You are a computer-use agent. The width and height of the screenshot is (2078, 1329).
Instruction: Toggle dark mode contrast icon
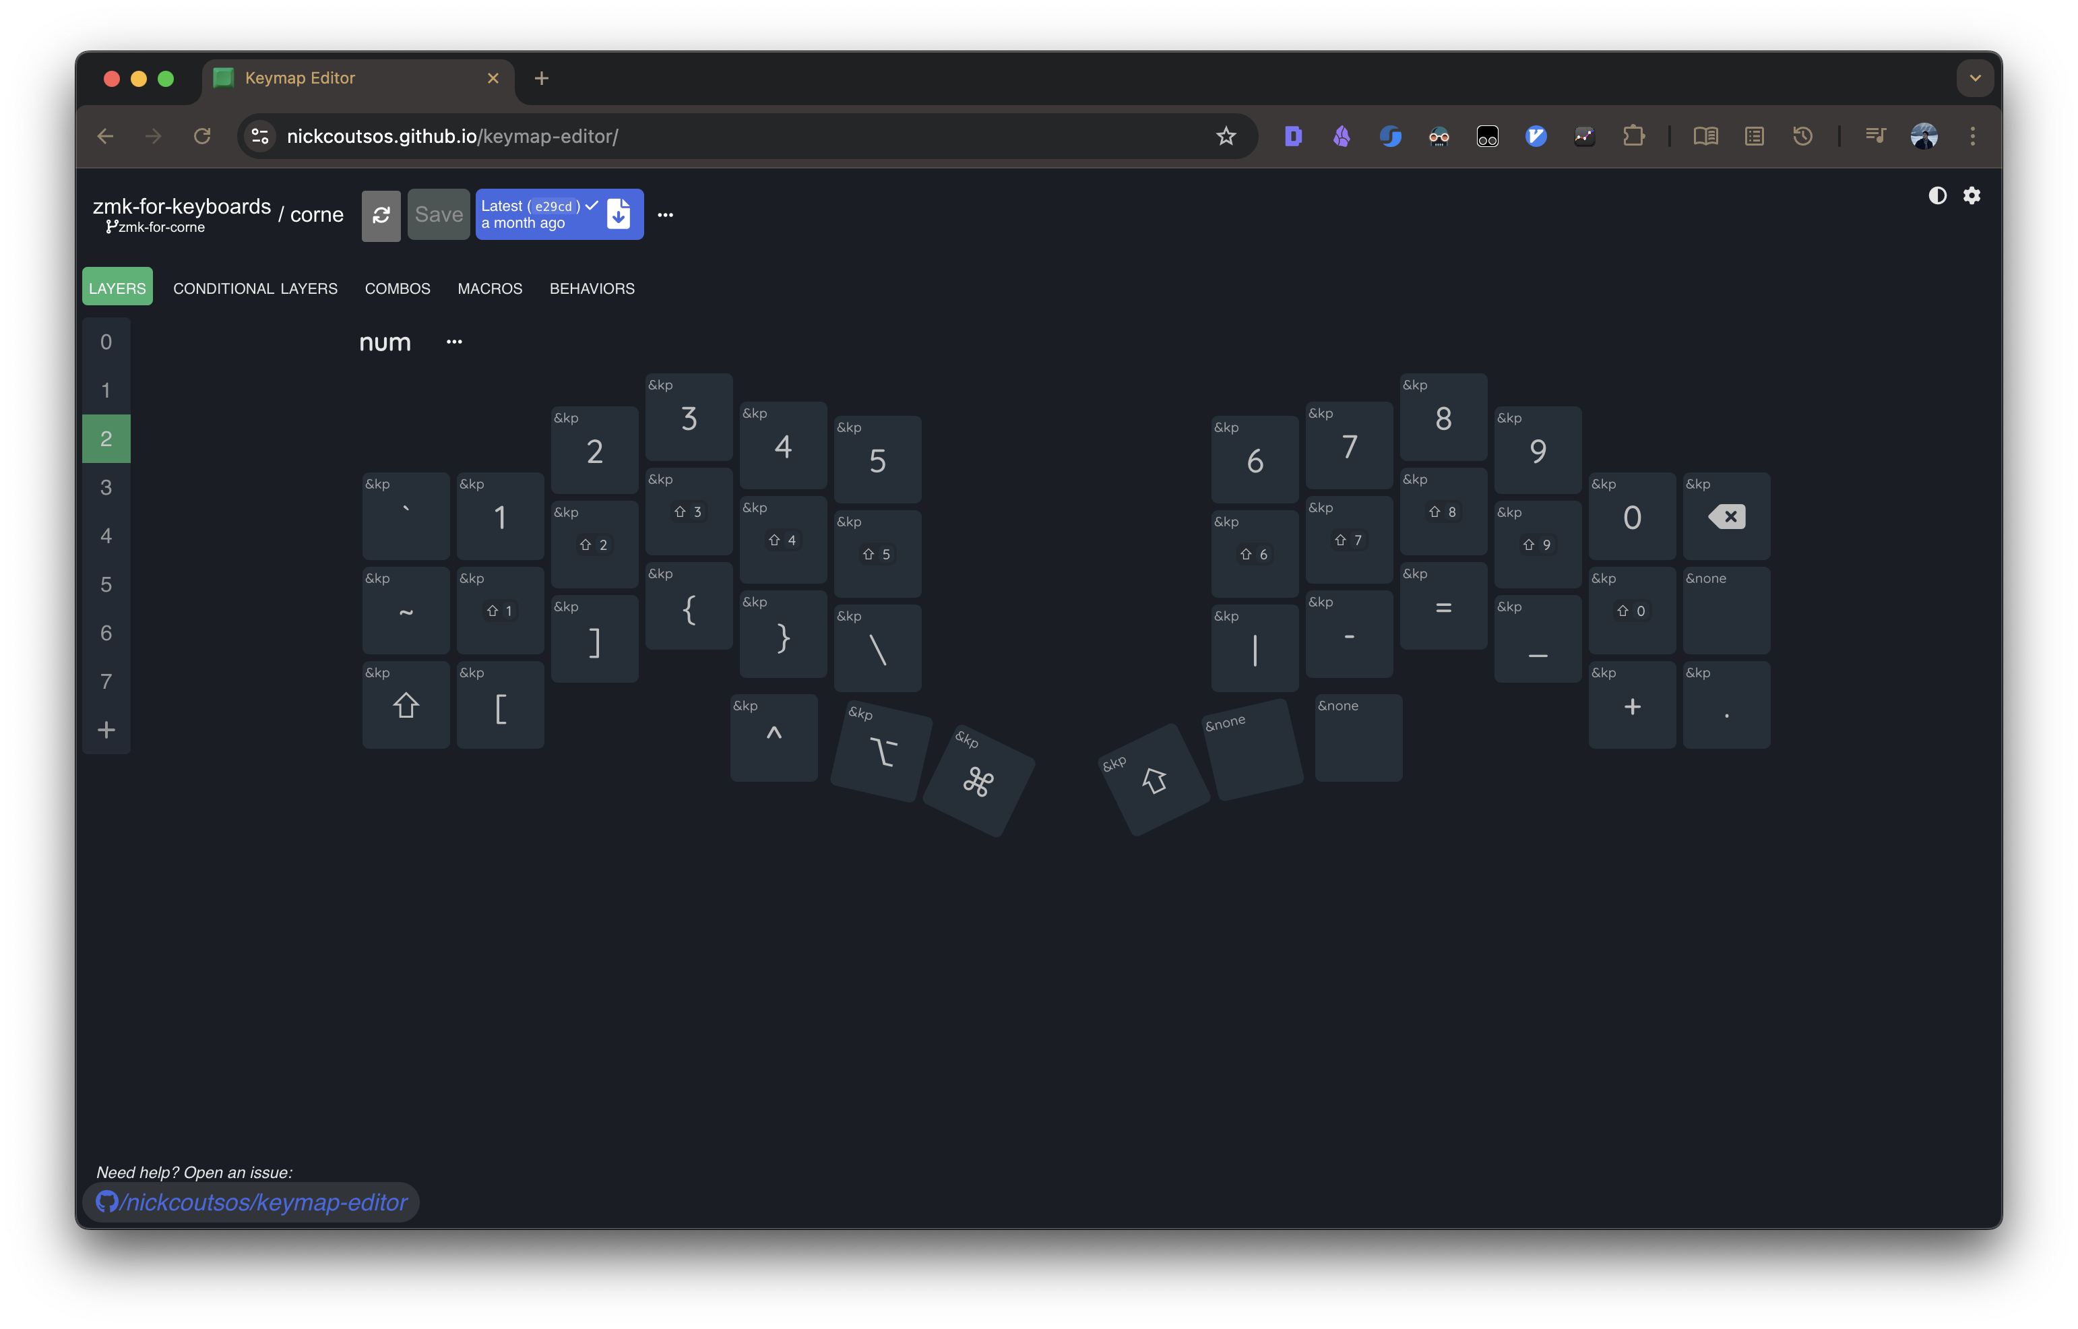coord(1937,196)
